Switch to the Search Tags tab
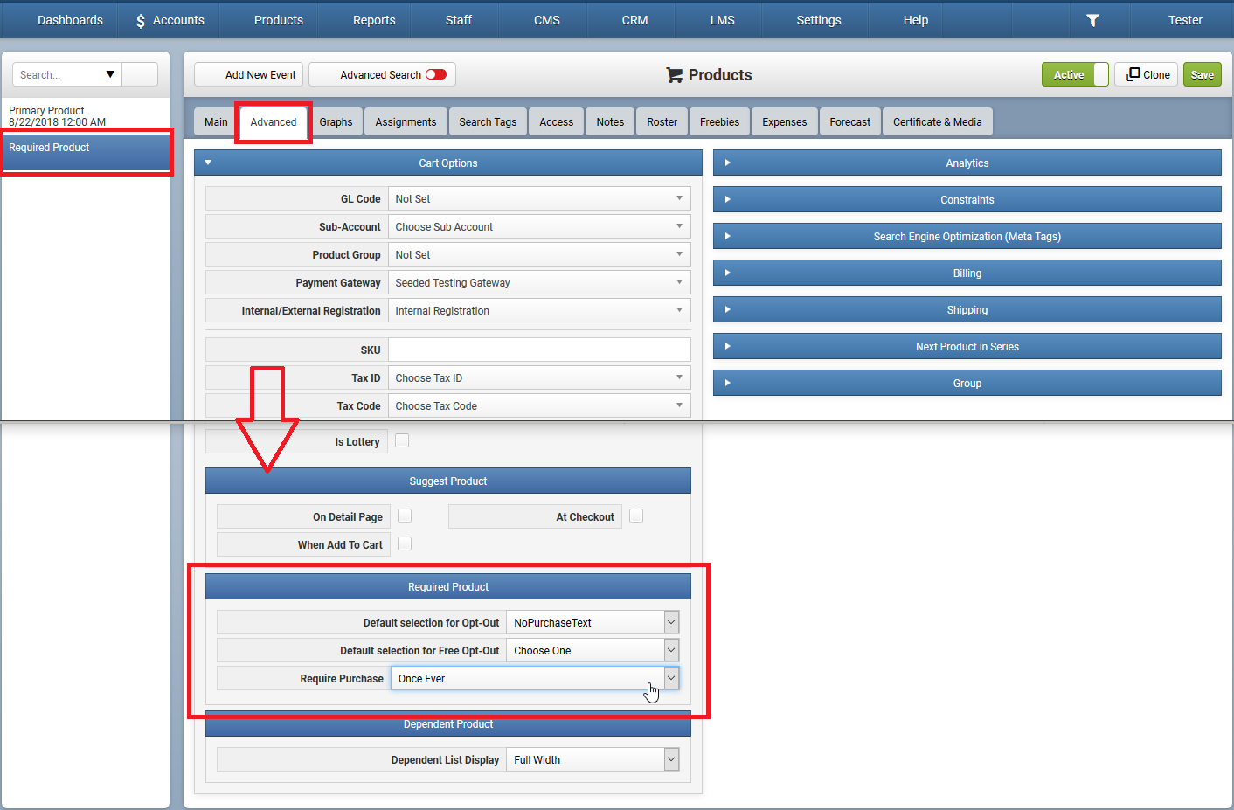1234x810 pixels. 488,122
